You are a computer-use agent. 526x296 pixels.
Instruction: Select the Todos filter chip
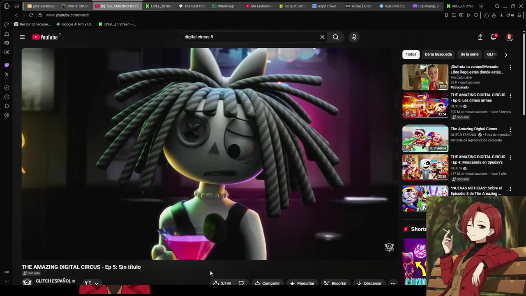pyautogui.click(x=411, y=54)
